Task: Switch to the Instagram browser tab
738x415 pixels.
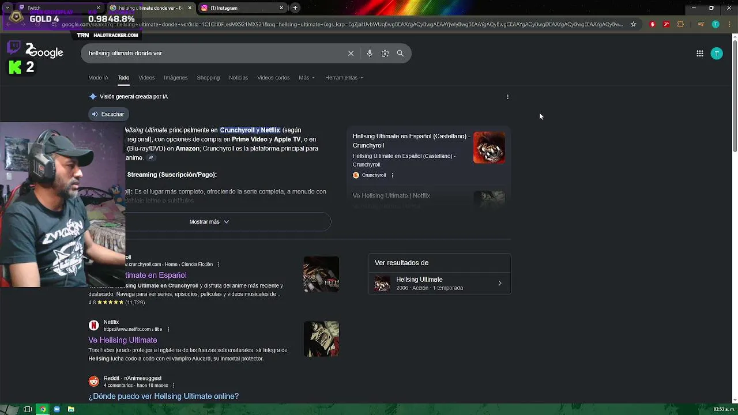Action: point(242,8)
